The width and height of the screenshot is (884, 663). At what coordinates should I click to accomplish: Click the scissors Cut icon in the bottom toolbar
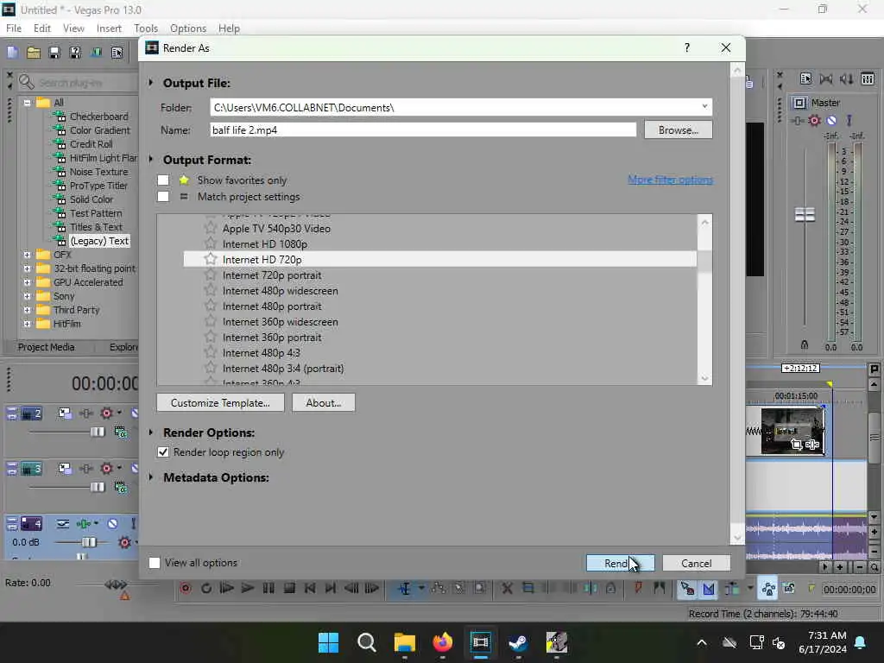(507, 589)
